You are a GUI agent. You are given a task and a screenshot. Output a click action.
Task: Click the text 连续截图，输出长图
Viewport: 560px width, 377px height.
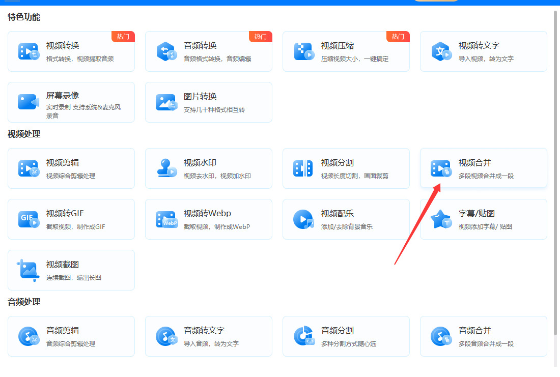coord(74,278)
